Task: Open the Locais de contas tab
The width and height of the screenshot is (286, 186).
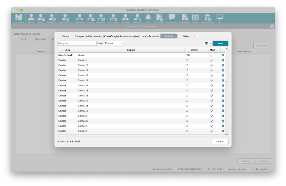Action: (150, 36)
